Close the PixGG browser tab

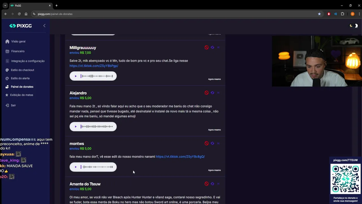(50, 5)
